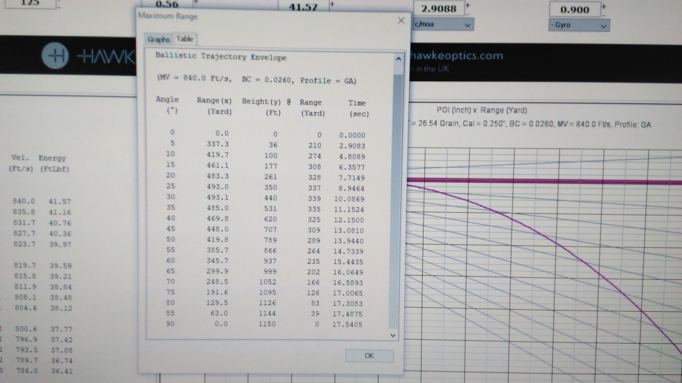
Task: Click the 1144 height value
Action: tap(267, 313)
